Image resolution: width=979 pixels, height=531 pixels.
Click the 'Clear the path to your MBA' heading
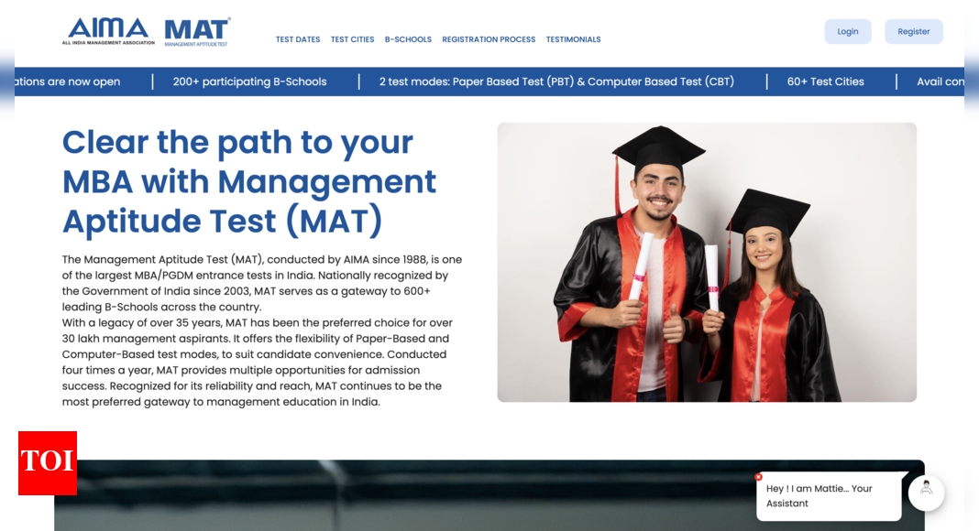248,181
